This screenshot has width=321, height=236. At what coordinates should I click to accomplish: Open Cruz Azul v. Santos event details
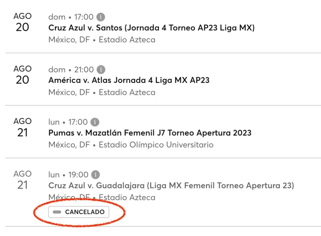click(x=152, y=28)
